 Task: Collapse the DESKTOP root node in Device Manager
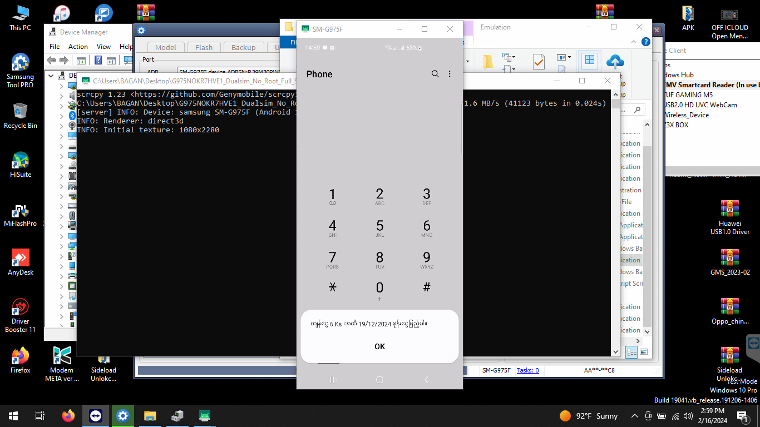point(52,76)
